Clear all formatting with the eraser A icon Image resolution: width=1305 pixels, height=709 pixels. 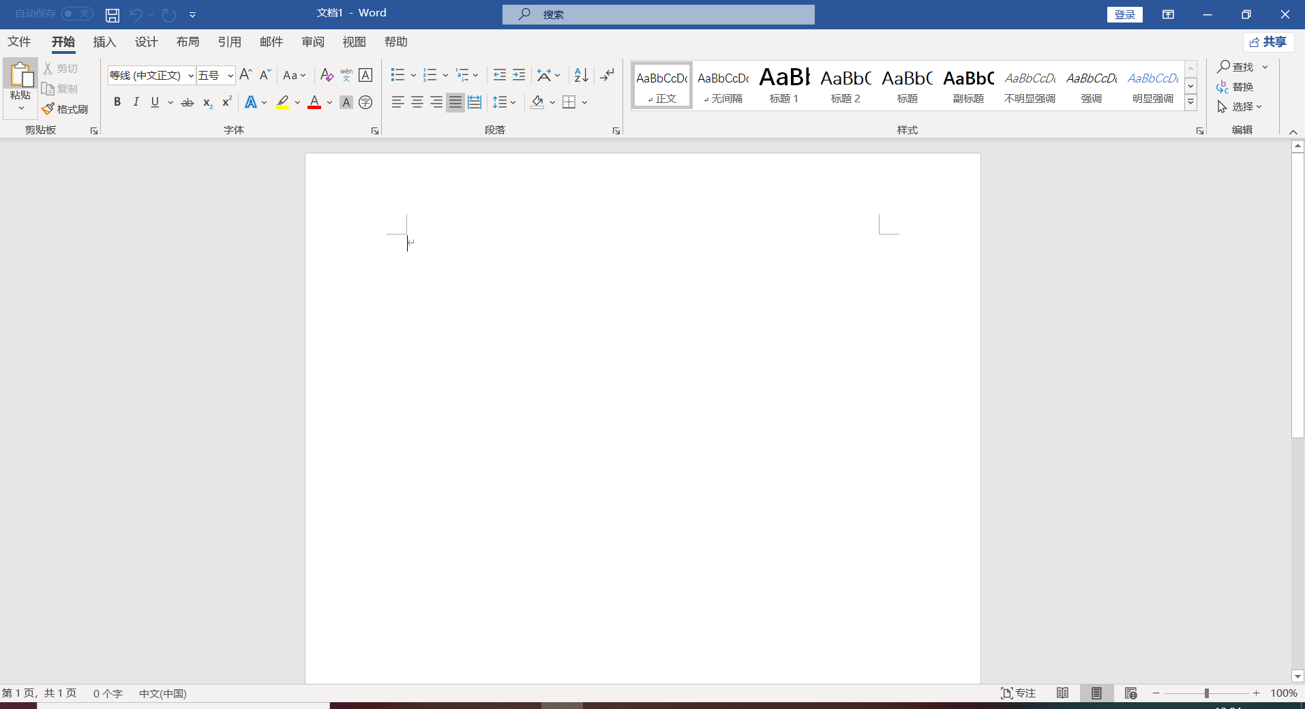coord(327,75)
